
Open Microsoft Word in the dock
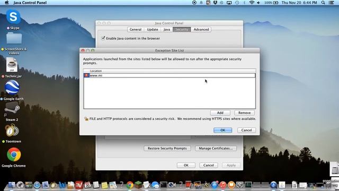[x=63, y=185]
